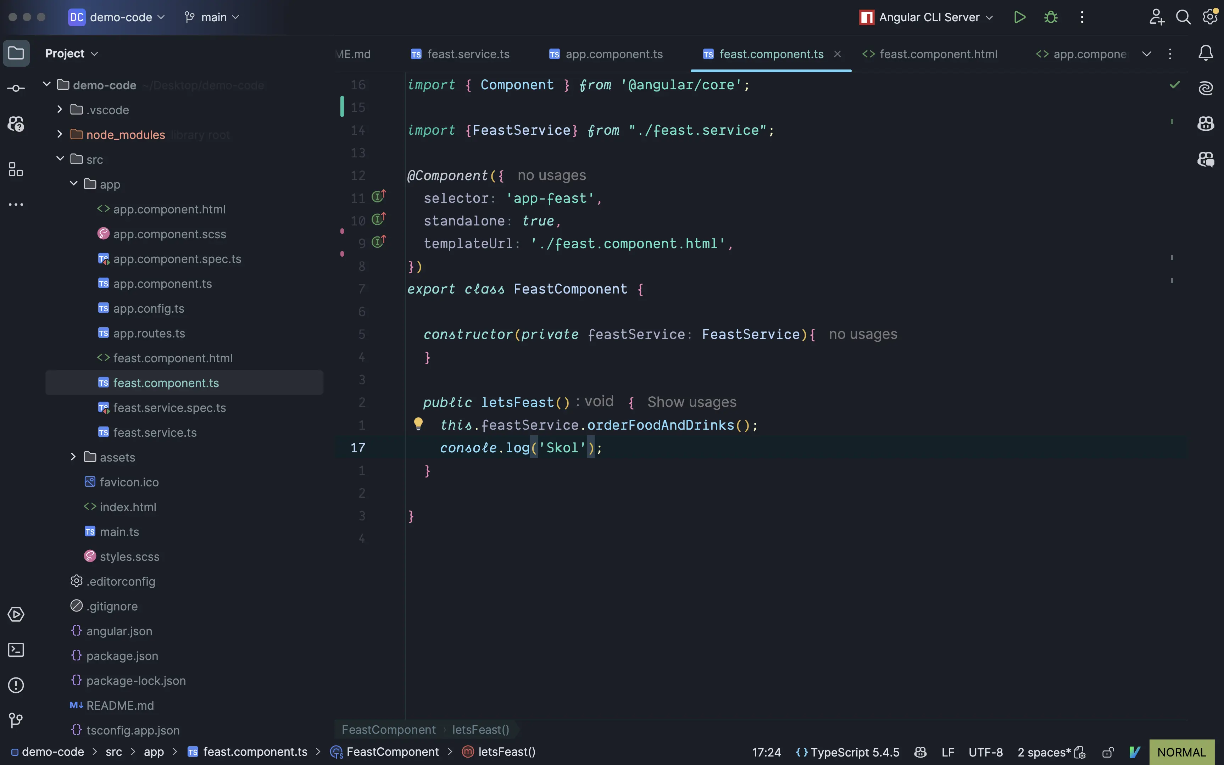Switch to the partially visible ME.md tab

[x=353, y=54]
